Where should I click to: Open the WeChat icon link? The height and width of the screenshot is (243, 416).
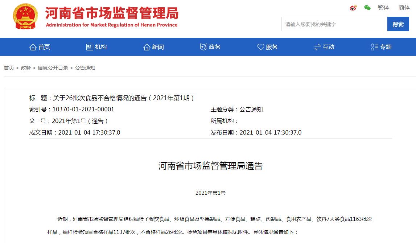point(367,8)
